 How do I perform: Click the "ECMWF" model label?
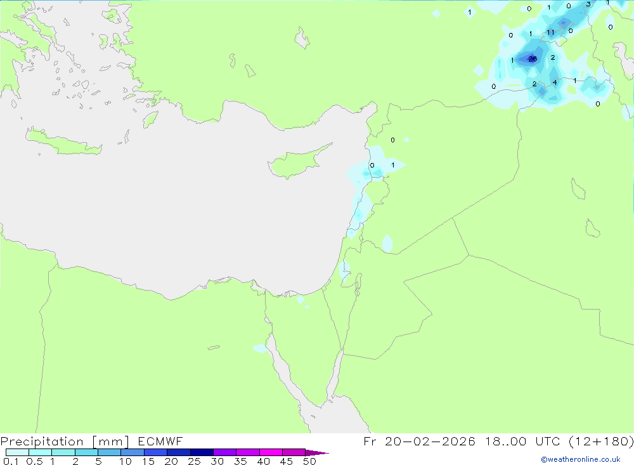click(160, 441)
